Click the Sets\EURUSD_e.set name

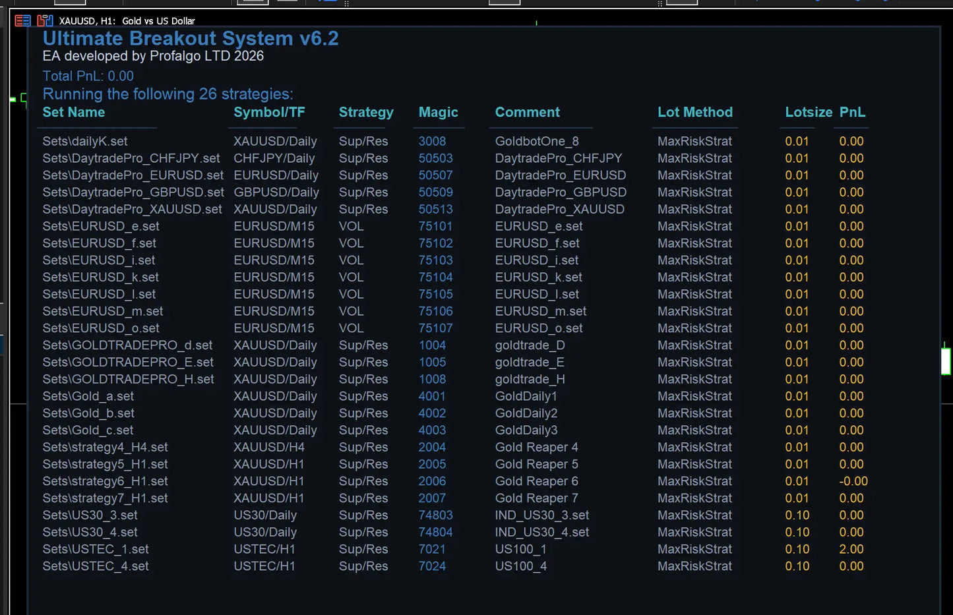click(x=101, y=226)
